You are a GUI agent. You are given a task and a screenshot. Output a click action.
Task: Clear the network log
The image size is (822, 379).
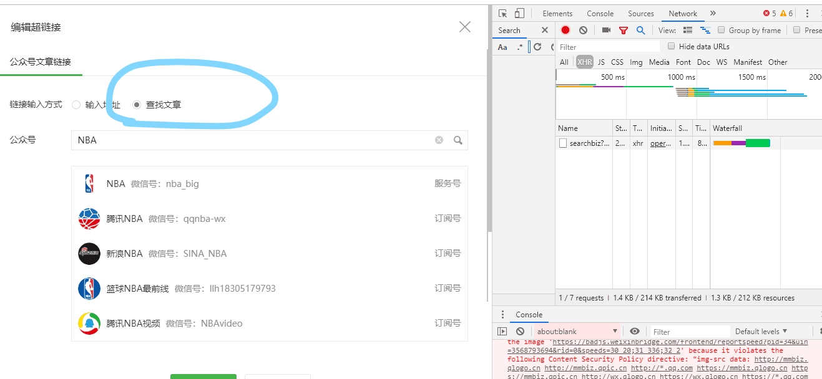click(583, 30)
